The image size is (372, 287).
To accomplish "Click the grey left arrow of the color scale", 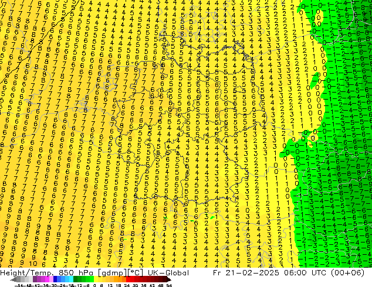I will [13, 280].
